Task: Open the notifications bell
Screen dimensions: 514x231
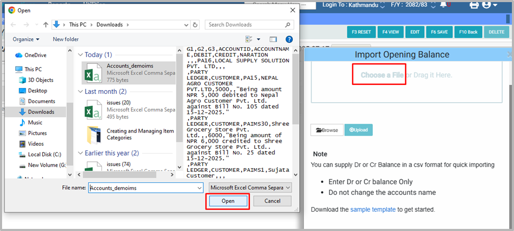Action: click(x=444, y=5)
